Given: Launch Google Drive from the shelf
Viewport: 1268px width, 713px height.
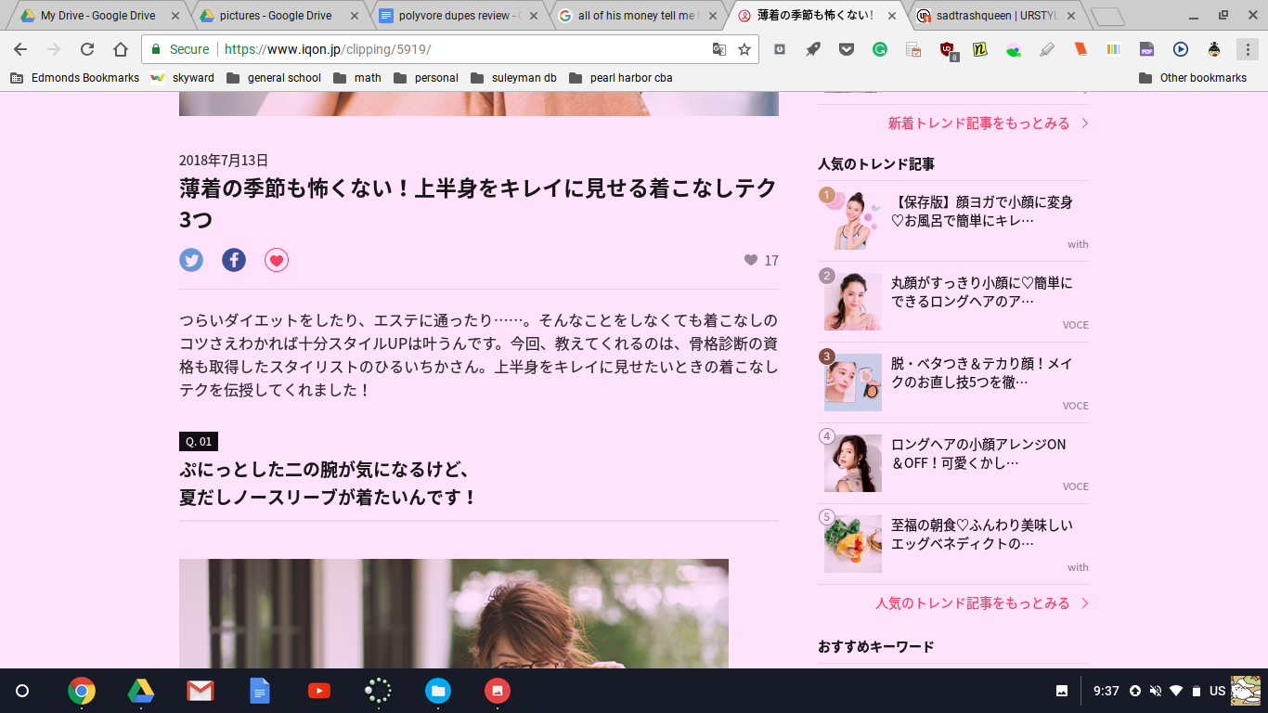Looking at the screenshot, I should click(x=141, y=691).
